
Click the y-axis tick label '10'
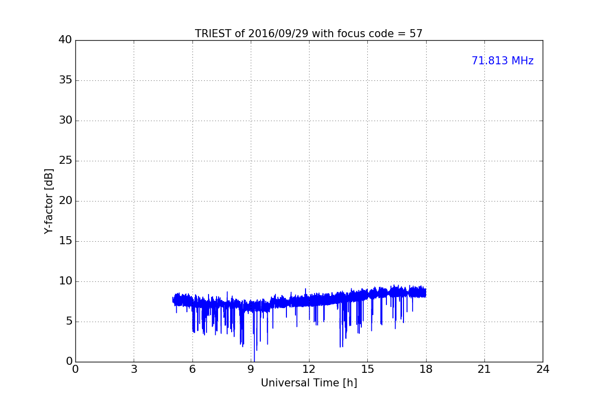65,281
